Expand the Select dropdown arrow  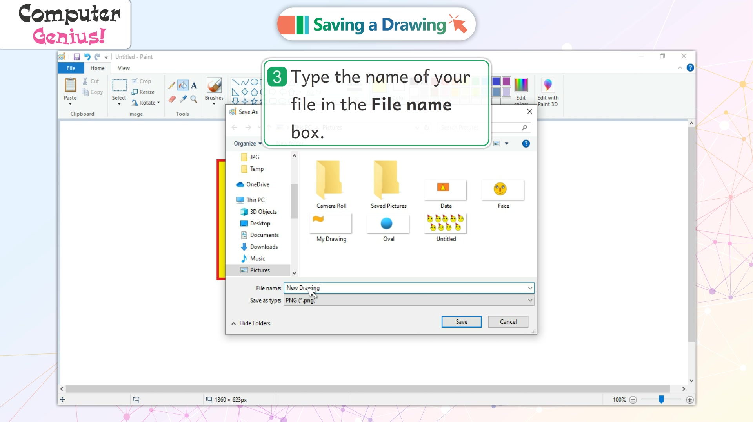119,104
